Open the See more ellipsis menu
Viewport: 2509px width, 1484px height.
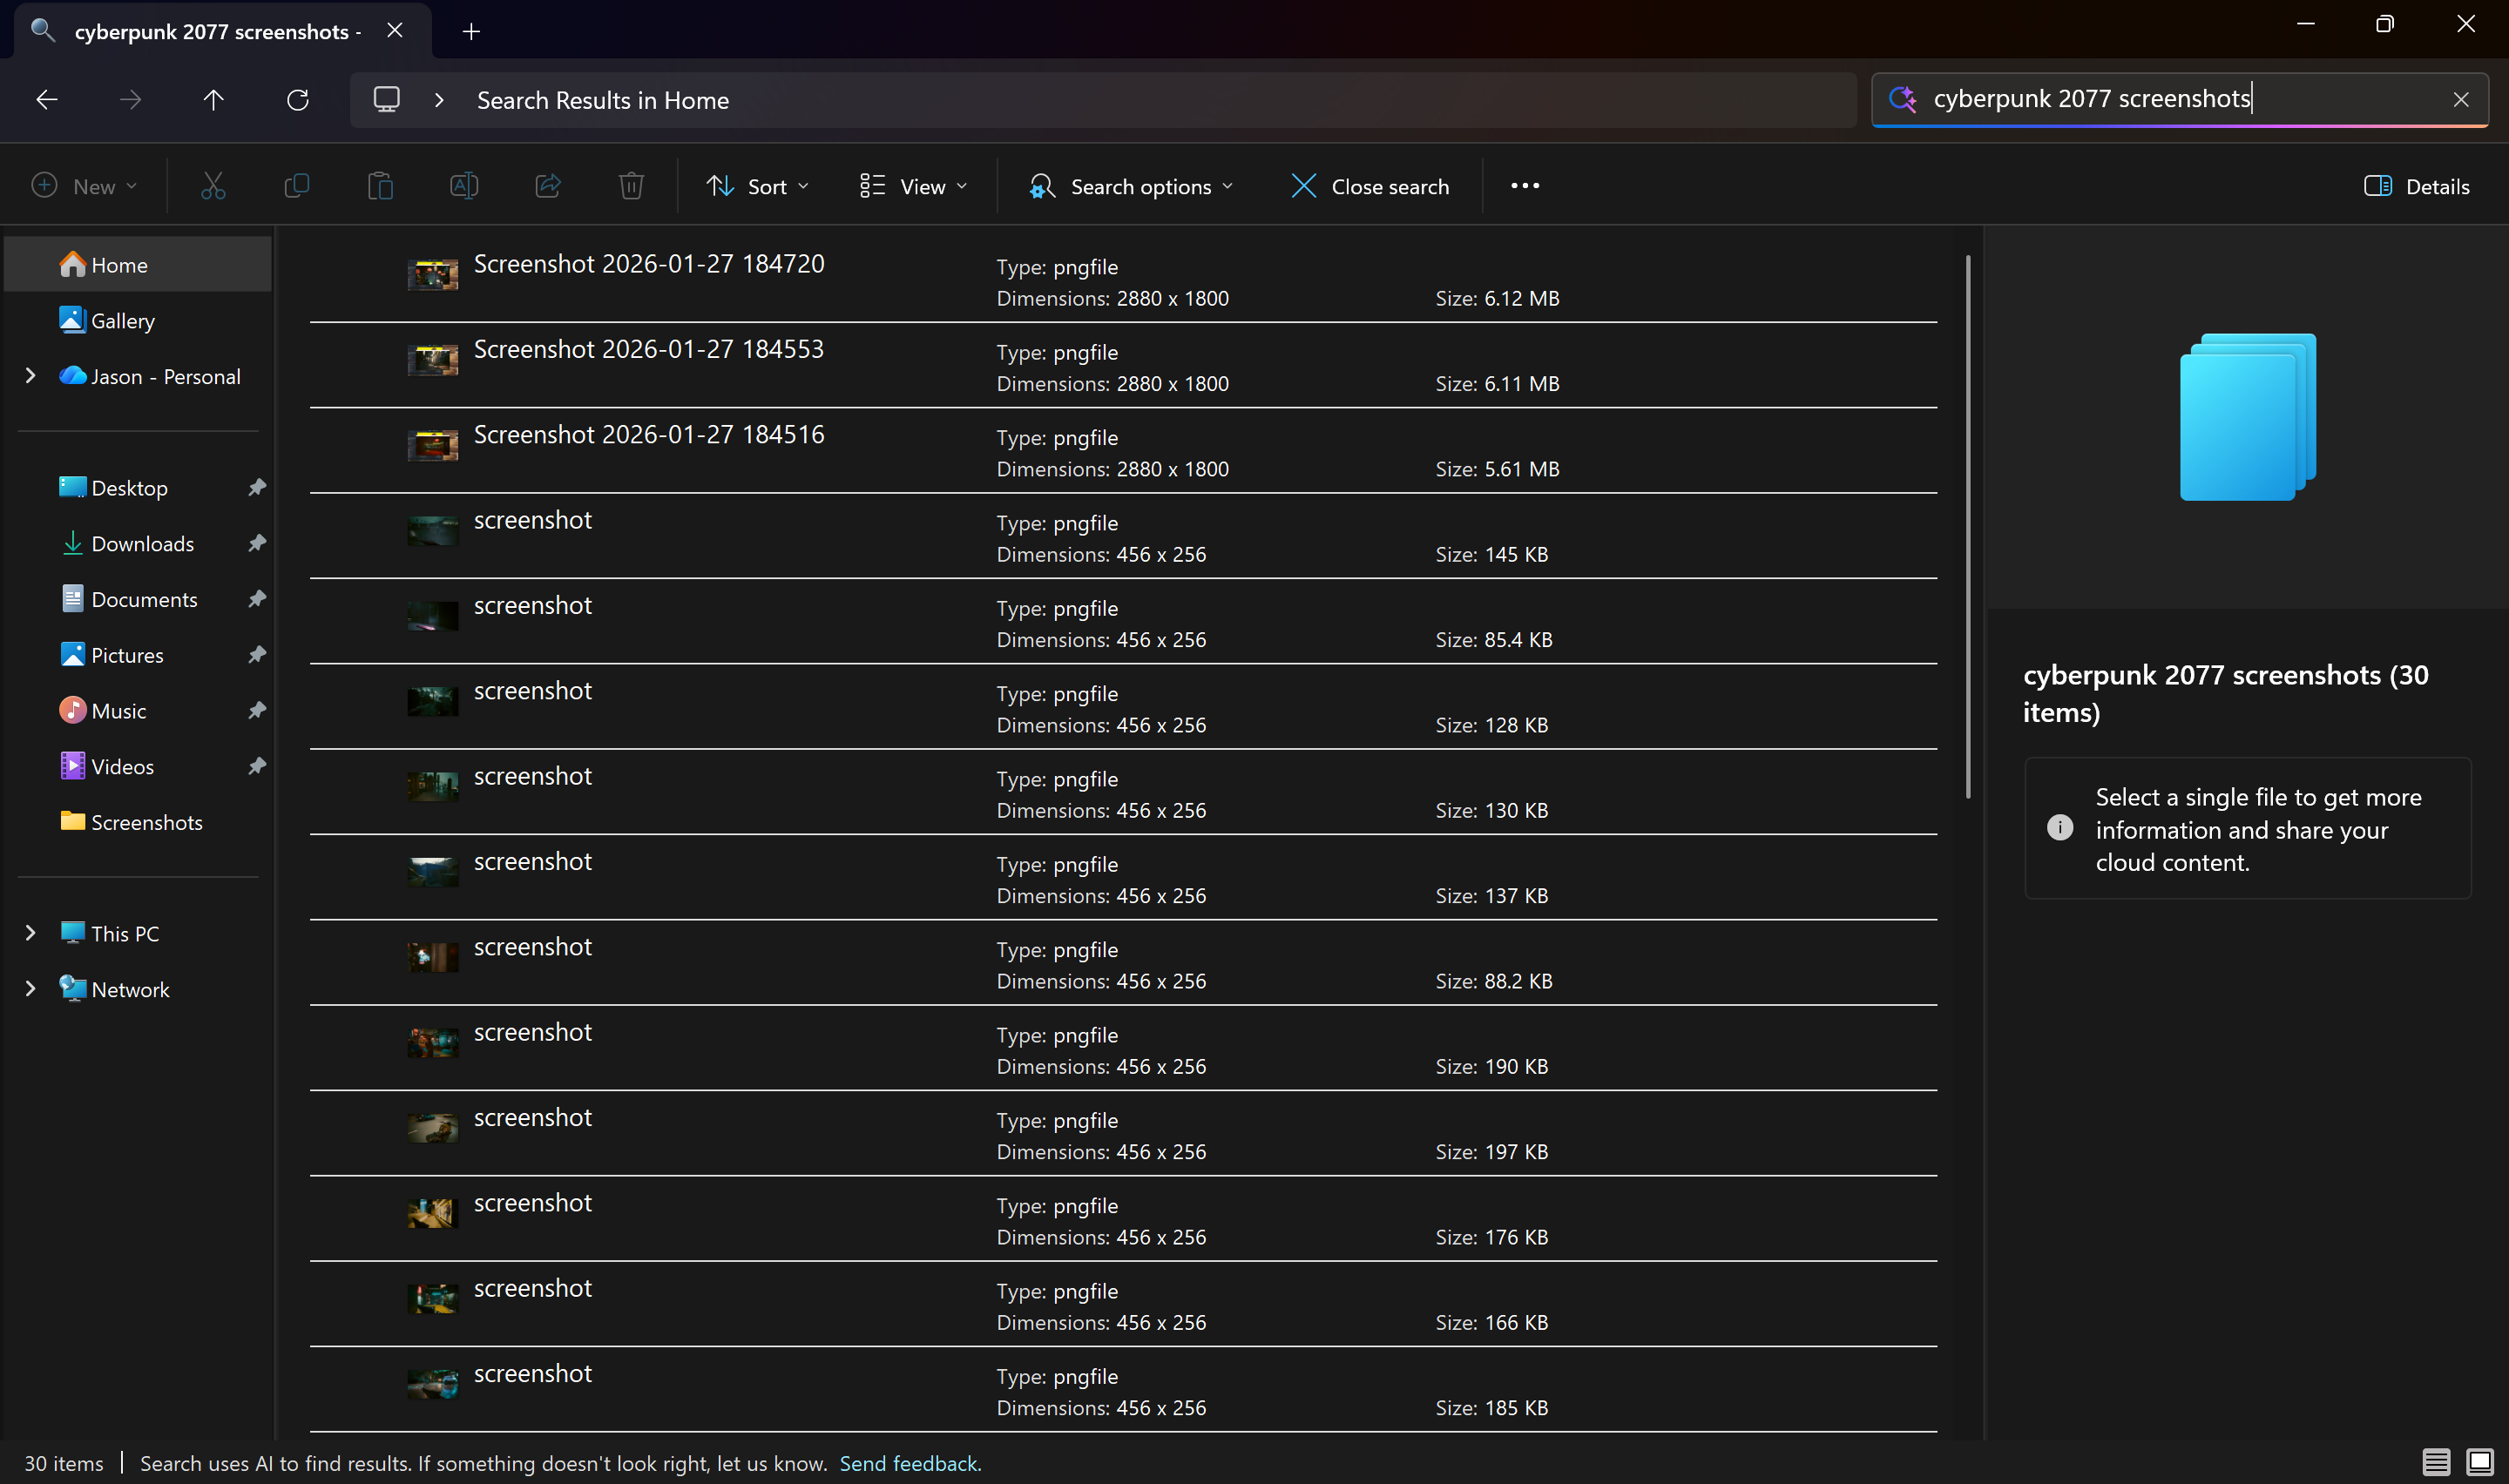point(1524,186)
